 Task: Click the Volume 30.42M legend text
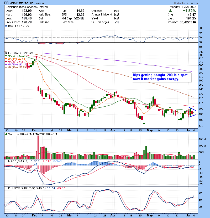click(19, 134)
